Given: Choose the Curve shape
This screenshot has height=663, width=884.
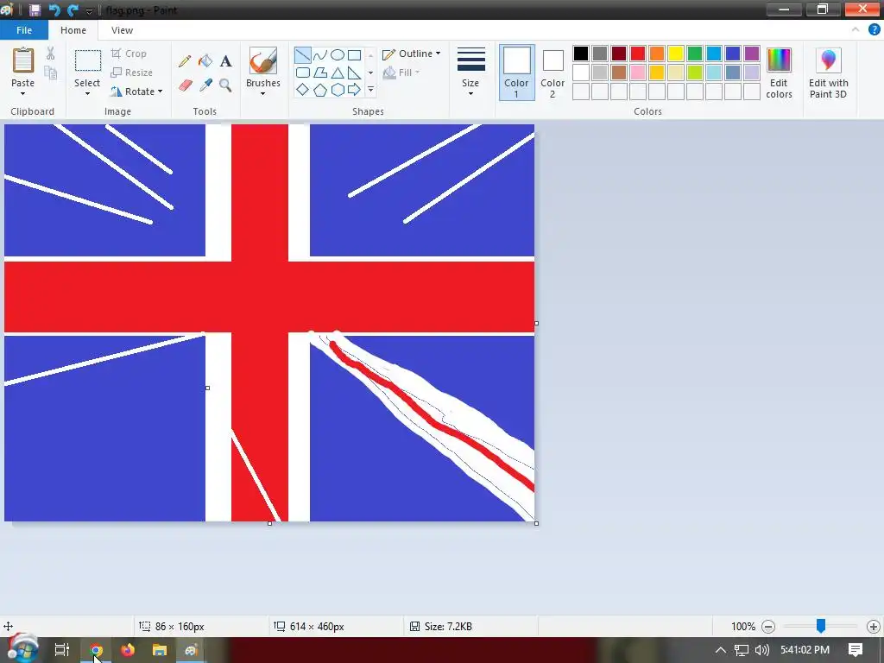Looking at the screenshot, I should [x=319, y=55].
